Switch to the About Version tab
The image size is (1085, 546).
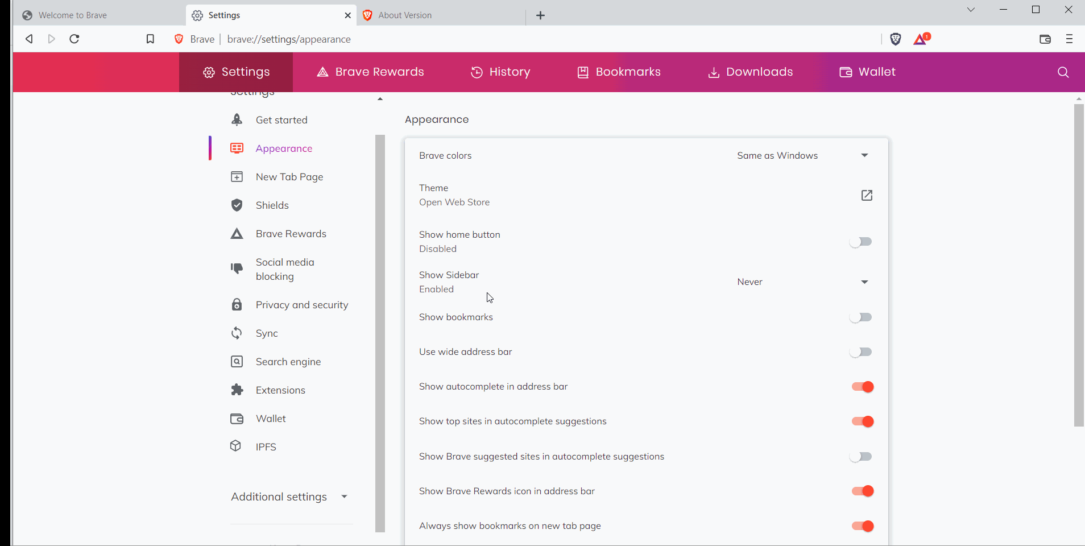(x=405, y=15)
